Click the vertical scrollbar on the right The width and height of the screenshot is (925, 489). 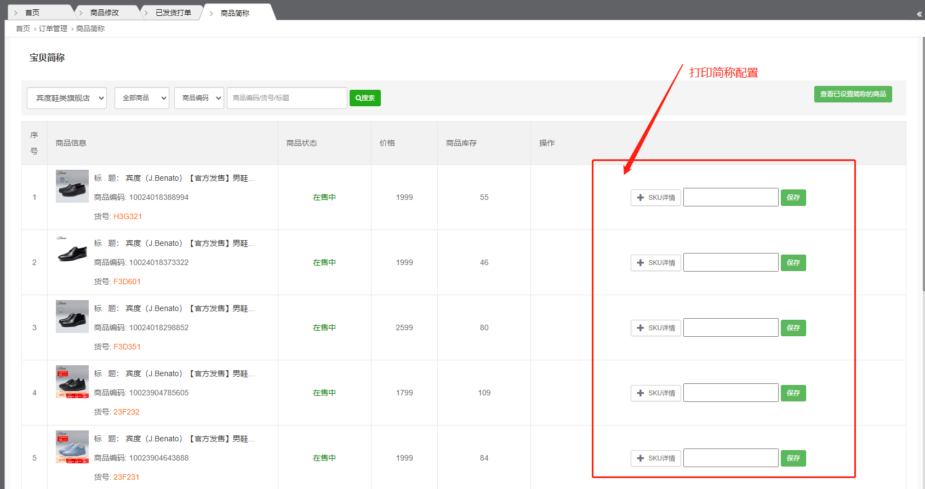tap(923, 164)
